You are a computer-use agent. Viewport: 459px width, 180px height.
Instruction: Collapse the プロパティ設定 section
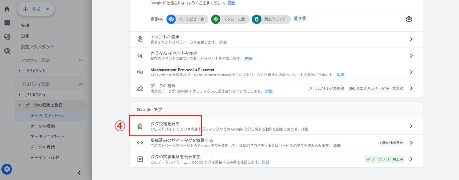coord(81,84)
